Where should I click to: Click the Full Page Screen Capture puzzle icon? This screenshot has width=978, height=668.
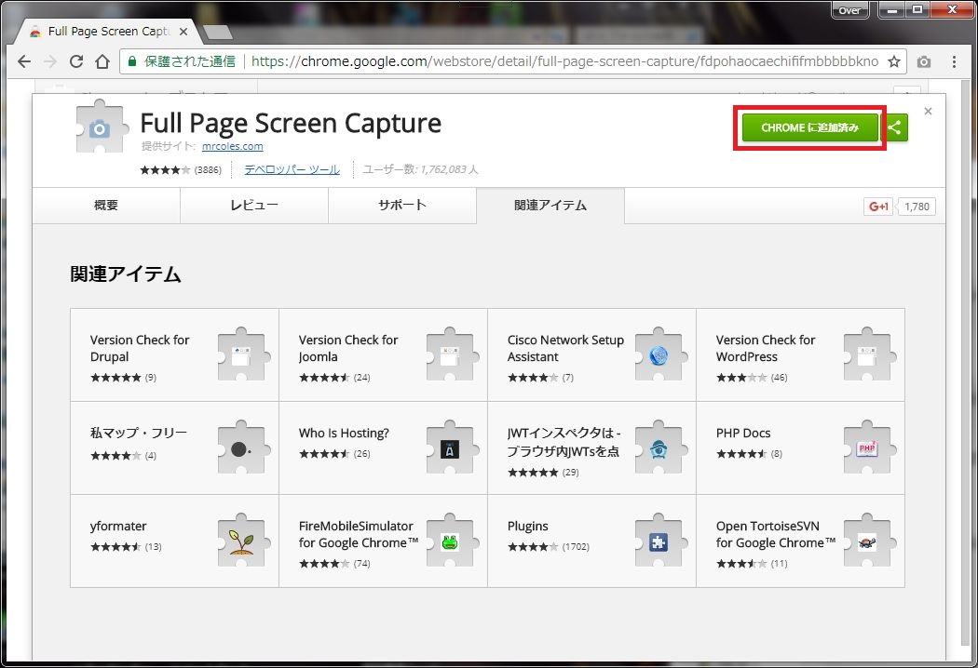[x=101, y=127]
